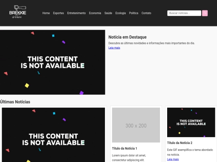Click the Título da Notícia 2 heading
The width and height of the screenshot is (217, 162).
180,143
